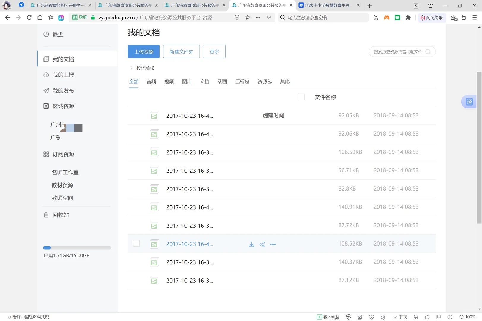The width and height of the screenshot is (482, 321).
Task: Expand the 校运会 8 breadcrumb chevron
Action: pyautogui.click(x=131, y=68)
